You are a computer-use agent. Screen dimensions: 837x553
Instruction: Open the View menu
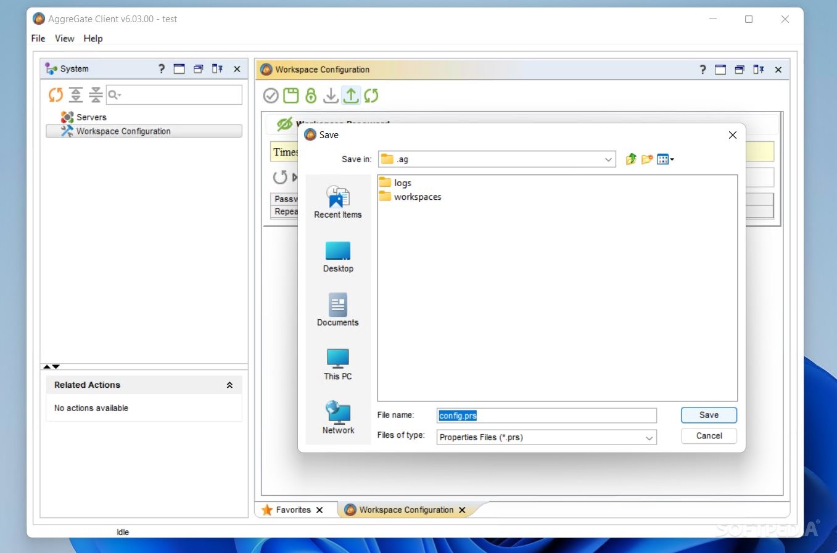[x=64, y=38]
